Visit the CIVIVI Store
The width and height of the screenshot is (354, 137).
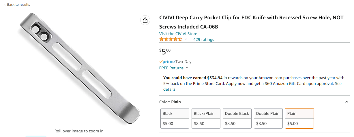tap(178, 34)
